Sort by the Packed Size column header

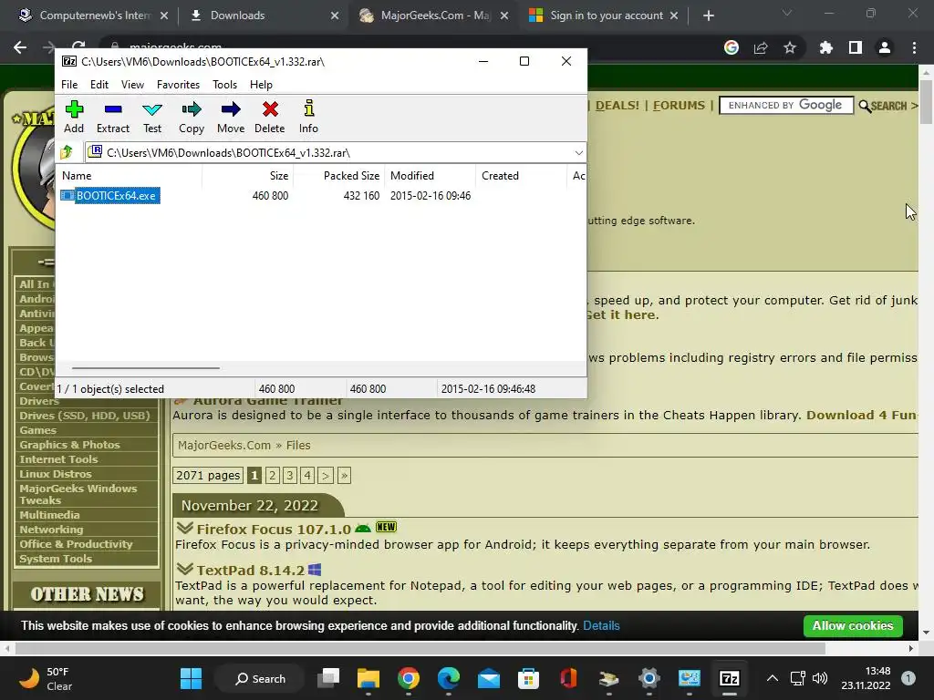pos(339,176)
